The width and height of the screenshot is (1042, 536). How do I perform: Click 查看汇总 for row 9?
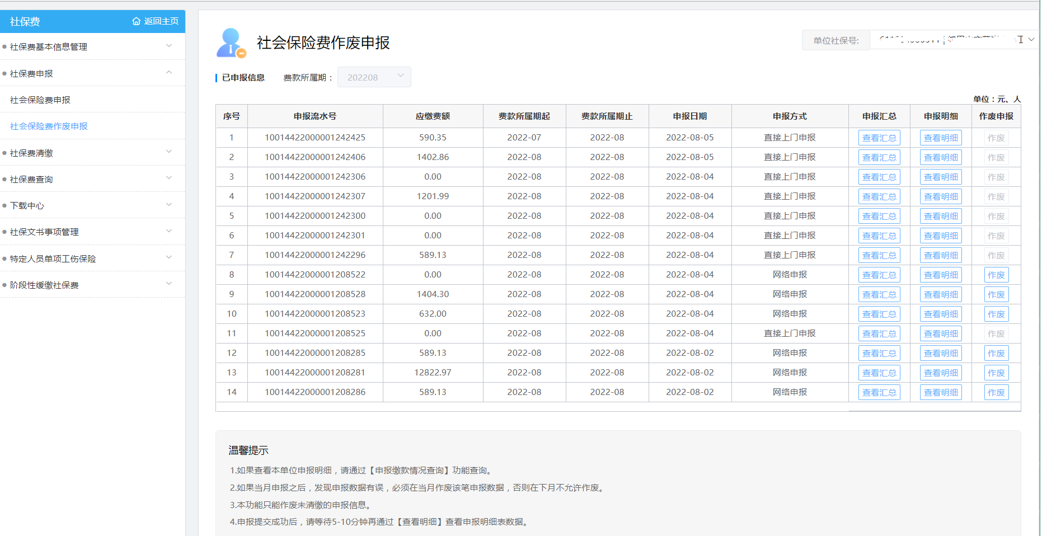click(879, 294)
